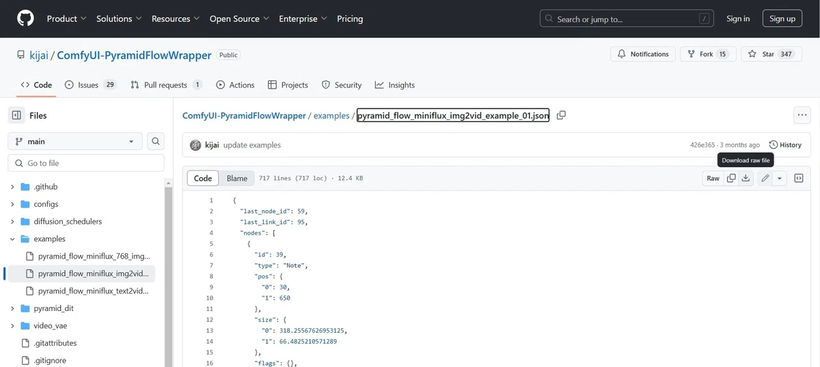Switch to the Issues tab
This screenshot has width=820, height=367.
pos(91,85)
